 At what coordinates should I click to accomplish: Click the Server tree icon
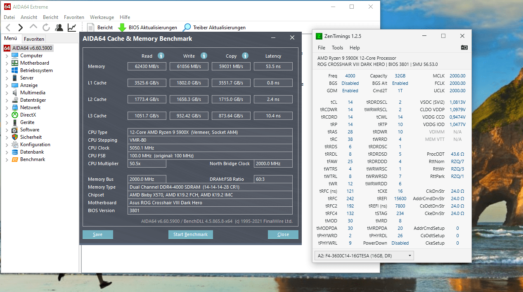pos(15,78)
